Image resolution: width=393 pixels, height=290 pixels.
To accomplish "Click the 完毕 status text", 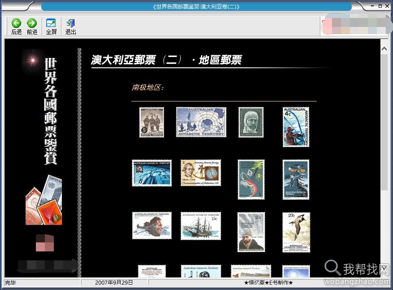I will pyautogui.click(x=10, y=283).
